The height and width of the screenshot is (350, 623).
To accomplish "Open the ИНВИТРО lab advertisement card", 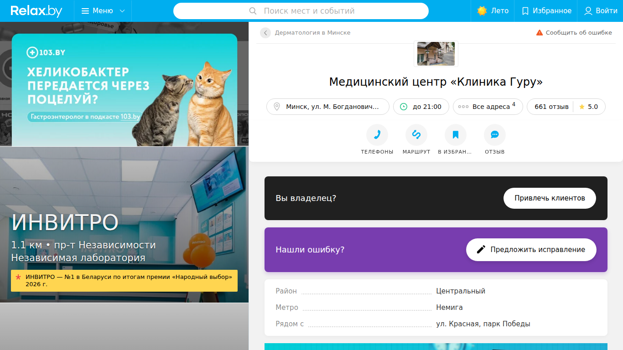I will pyautogui.click(x=124, y=225).
